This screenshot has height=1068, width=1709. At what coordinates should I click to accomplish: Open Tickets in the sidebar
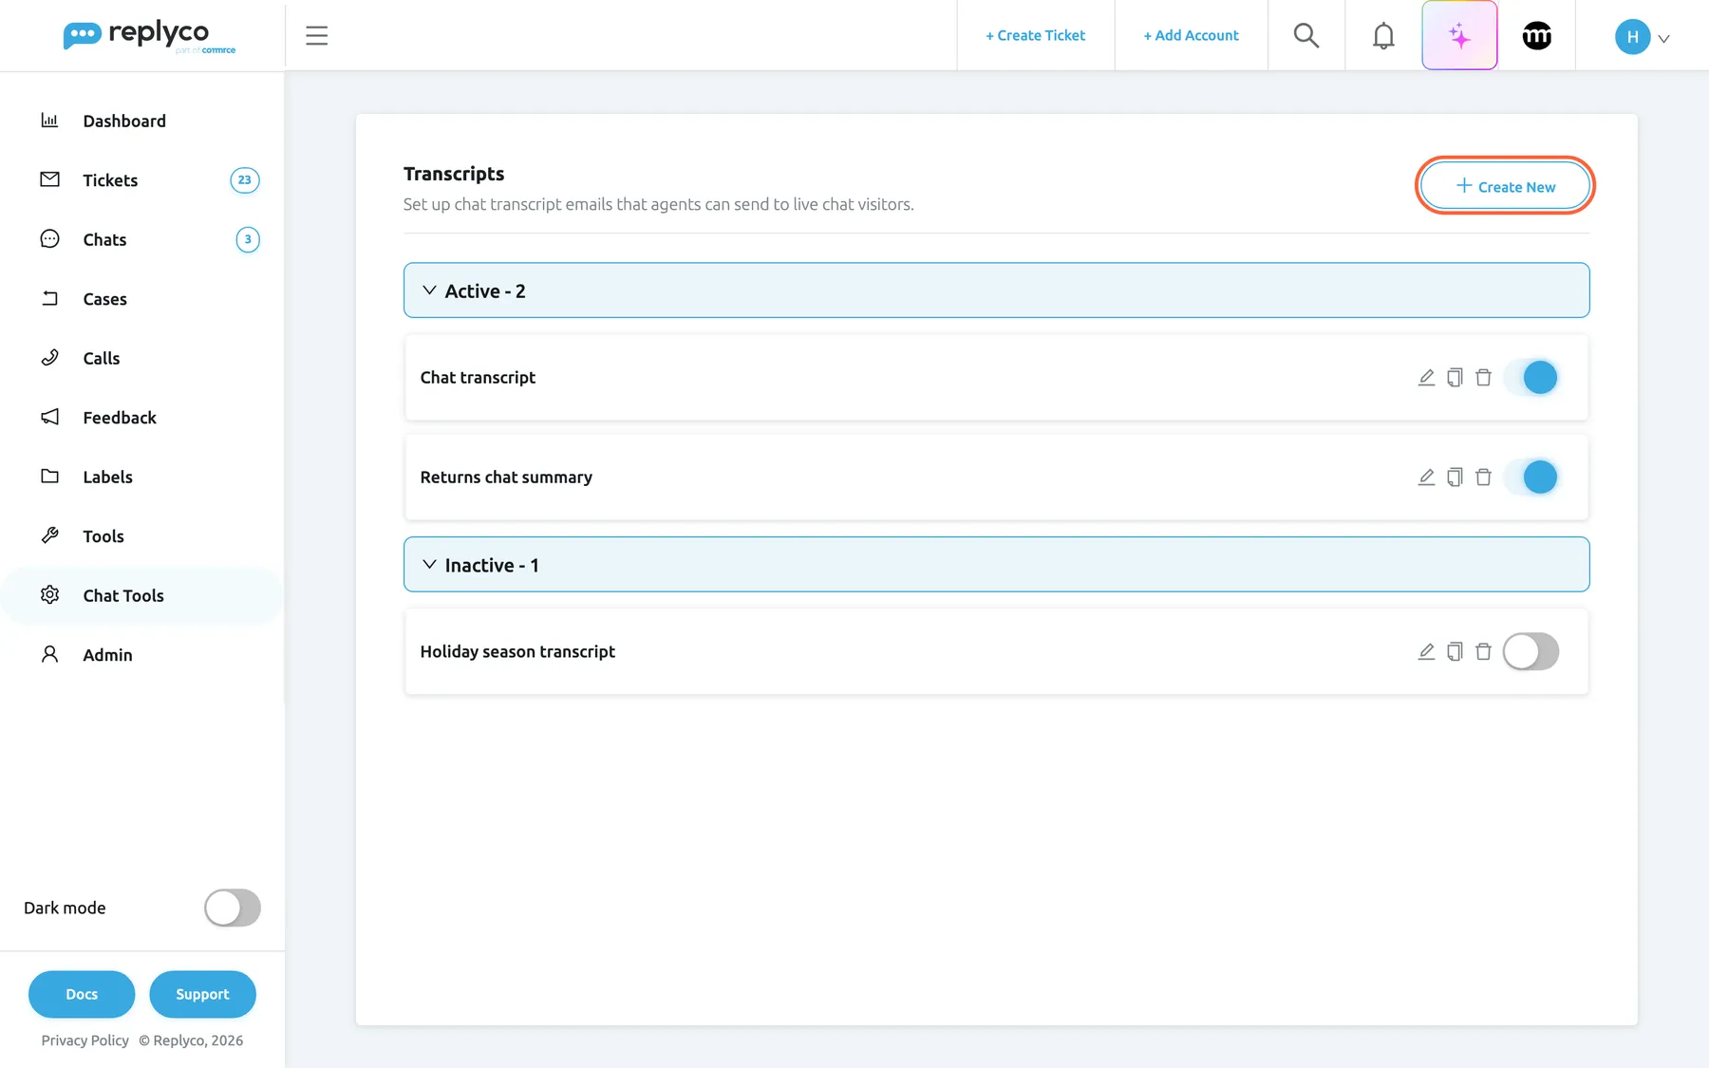142,180
